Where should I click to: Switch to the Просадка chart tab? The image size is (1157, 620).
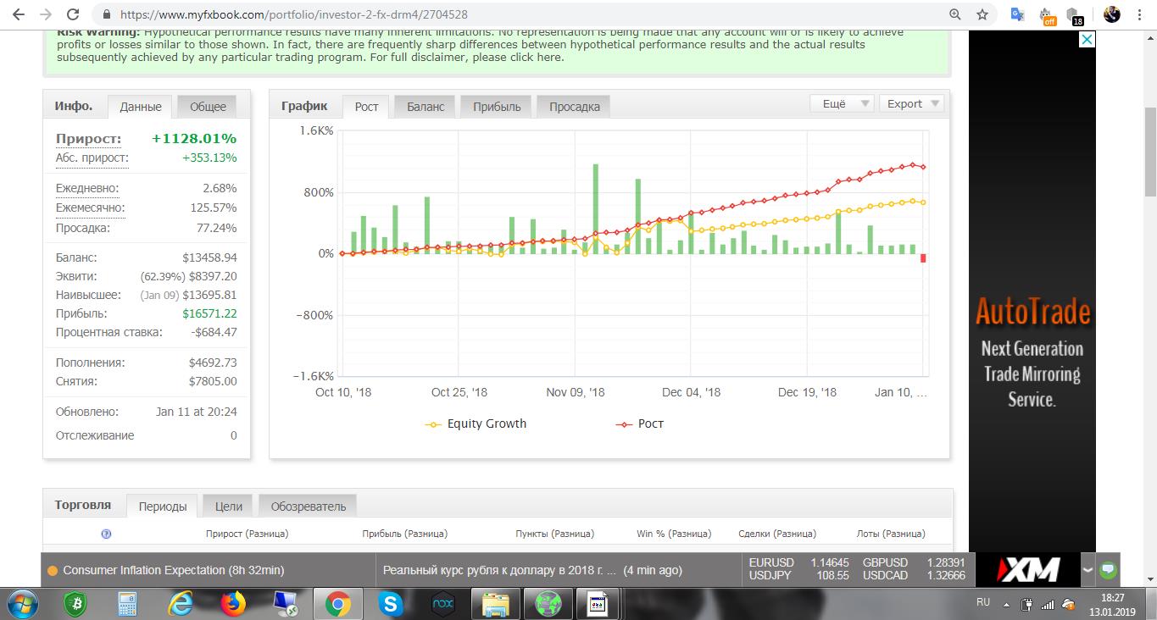[x=574, y=107]
